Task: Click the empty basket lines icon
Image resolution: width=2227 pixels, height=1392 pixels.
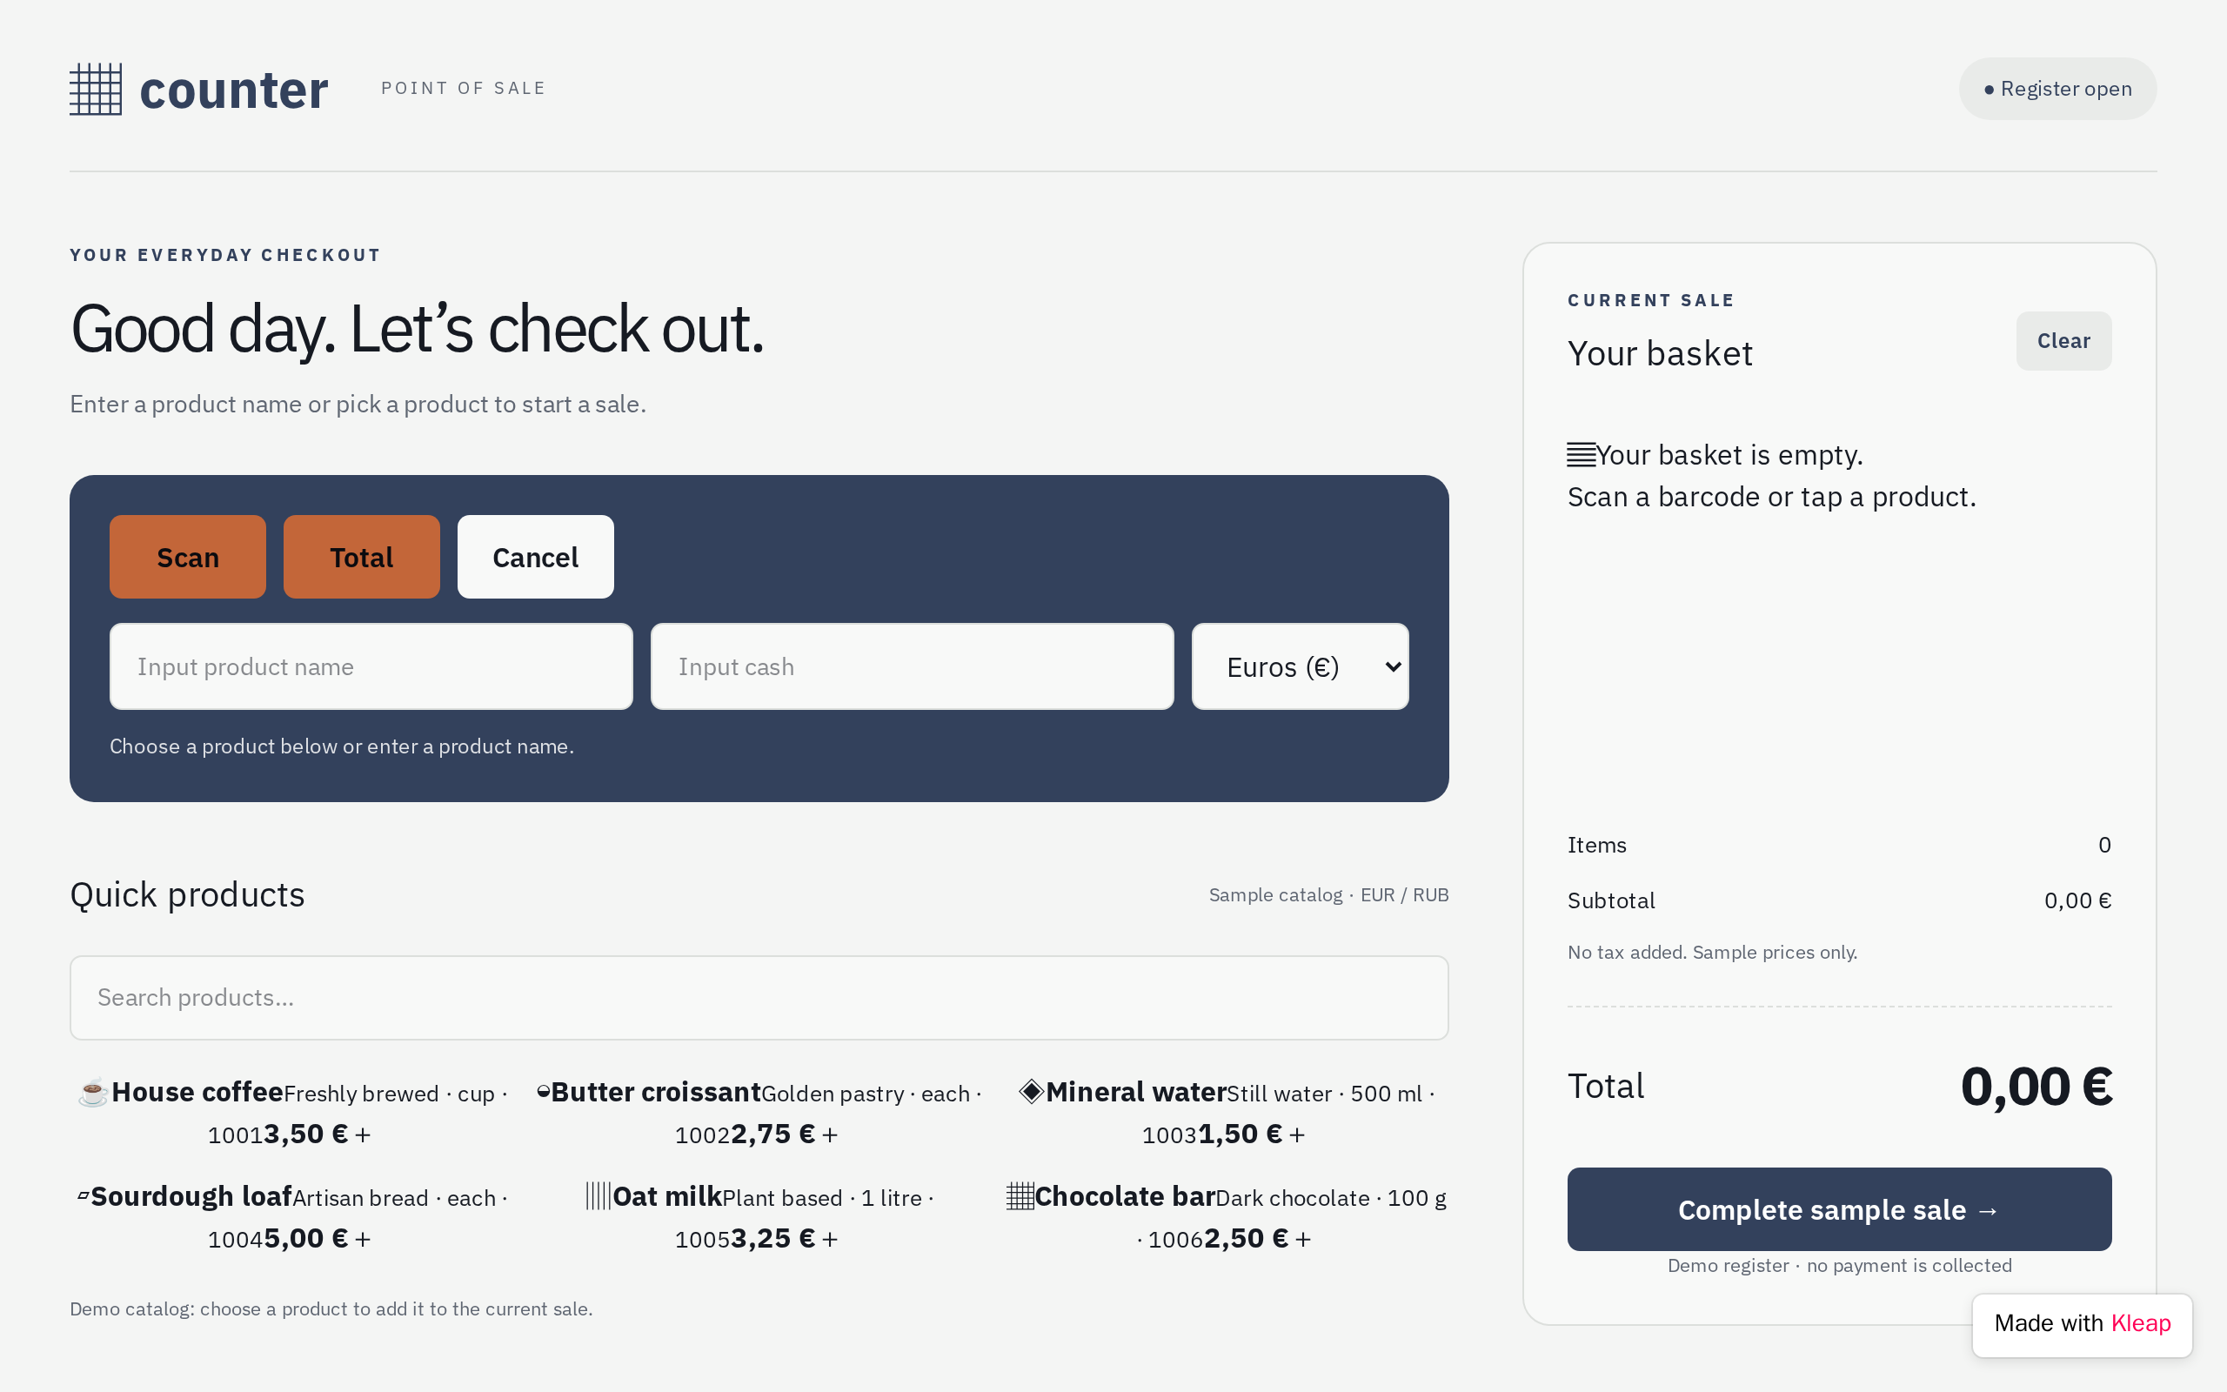Action: click(x=1581, y=455)
